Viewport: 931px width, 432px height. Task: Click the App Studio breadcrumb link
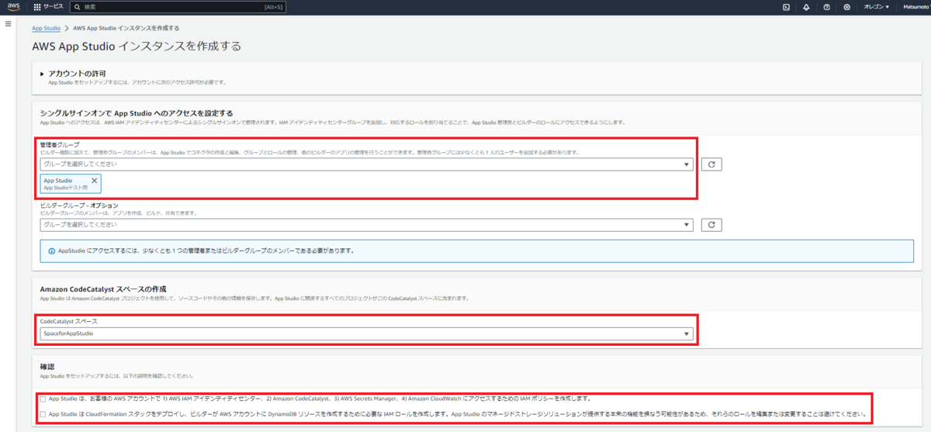pyautogui.click(x=47, y=28)
